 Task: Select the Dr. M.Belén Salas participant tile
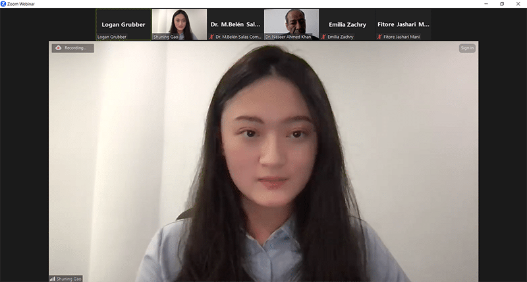[x=235, y=24]
